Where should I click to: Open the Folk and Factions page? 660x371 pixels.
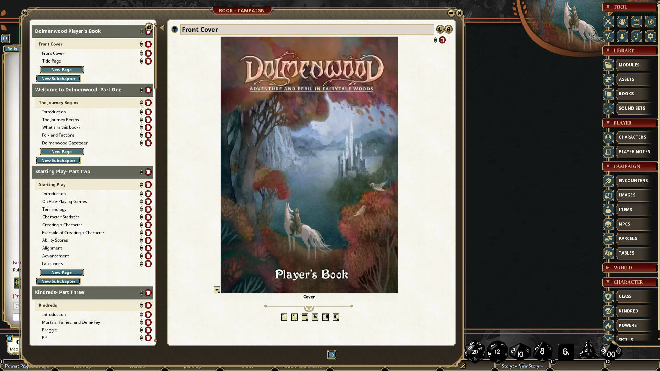pos(58,135)
